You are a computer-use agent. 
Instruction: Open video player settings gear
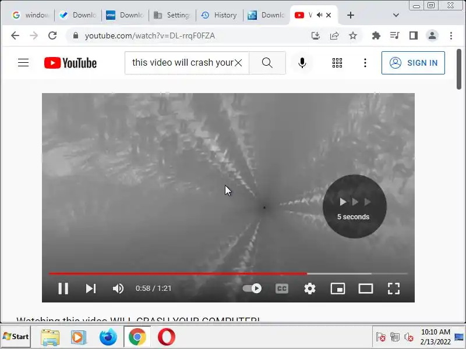pyautogui.click(x=310, y=289)
